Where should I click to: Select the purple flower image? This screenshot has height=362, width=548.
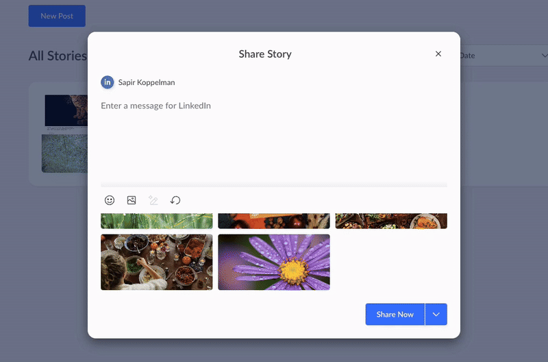274,262
